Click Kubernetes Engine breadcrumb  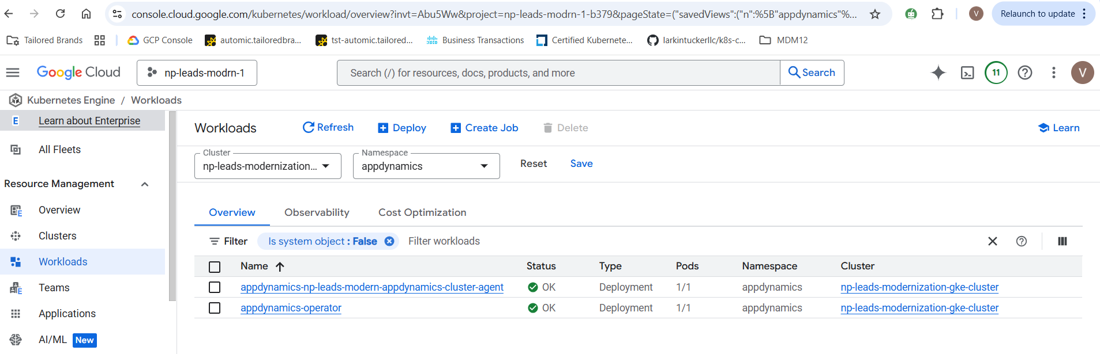coord(71,100)
